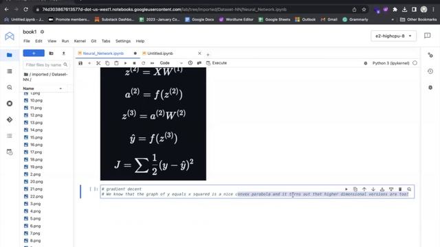
Task: Open 15.png in the file list
Action: click(x=36, y=137)
